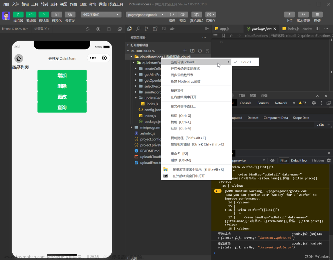
Task: Click the preview (预览) eye icon
Action: point(182,14)
